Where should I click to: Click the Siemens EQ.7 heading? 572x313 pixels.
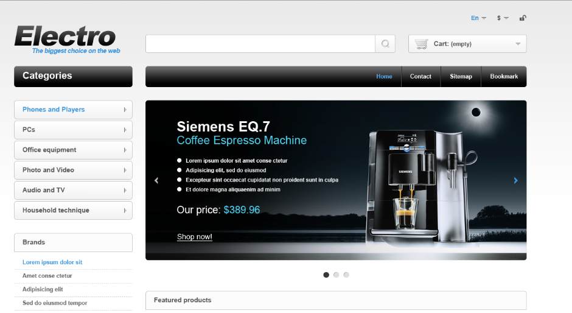[223, 127]
